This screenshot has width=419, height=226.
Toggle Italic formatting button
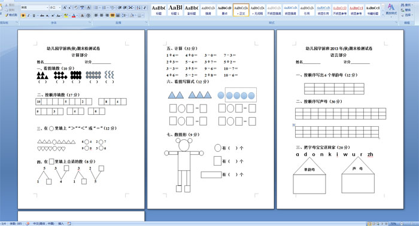click(x=29, y=16)
